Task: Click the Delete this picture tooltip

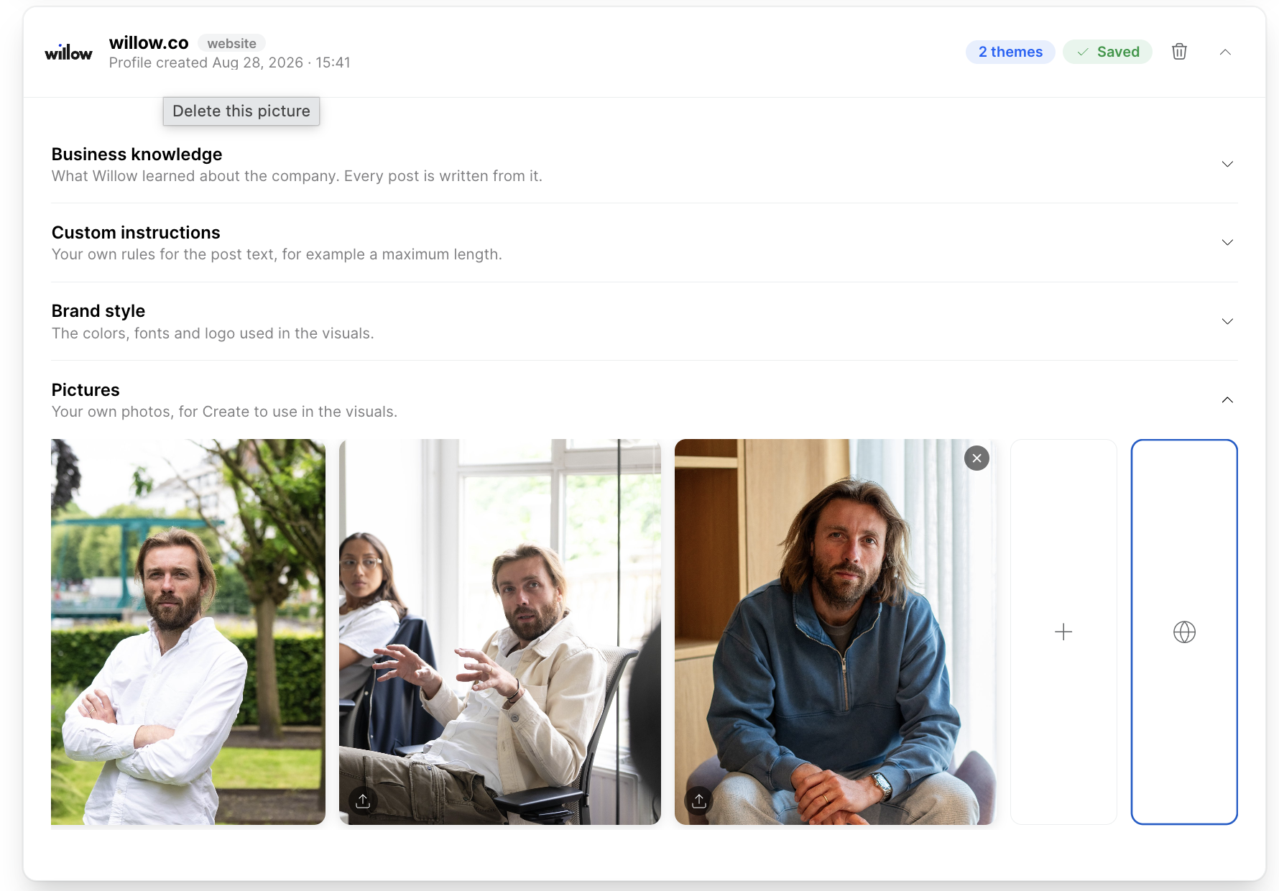Action: (241, 111)
